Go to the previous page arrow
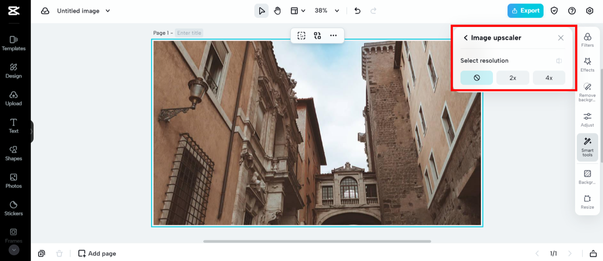 [537, 253]
